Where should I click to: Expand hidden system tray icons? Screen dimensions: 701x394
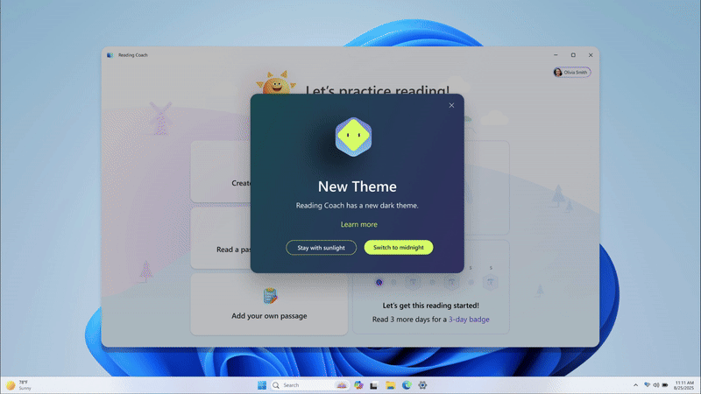[635, 385]
